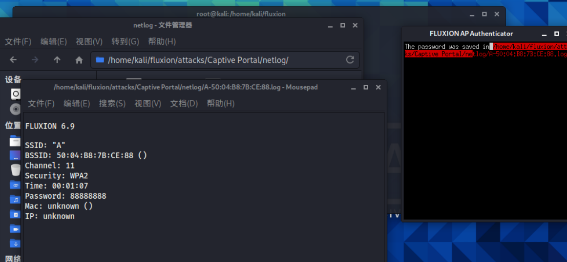The height and width of the screenshot is (262, 567).
Task: Select disk drive icon under devices
Action: coord(16,94)
